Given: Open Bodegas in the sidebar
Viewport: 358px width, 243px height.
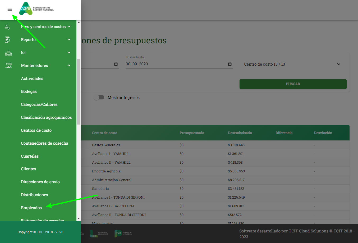Looking at the screenshot, I should pos(29,91).
